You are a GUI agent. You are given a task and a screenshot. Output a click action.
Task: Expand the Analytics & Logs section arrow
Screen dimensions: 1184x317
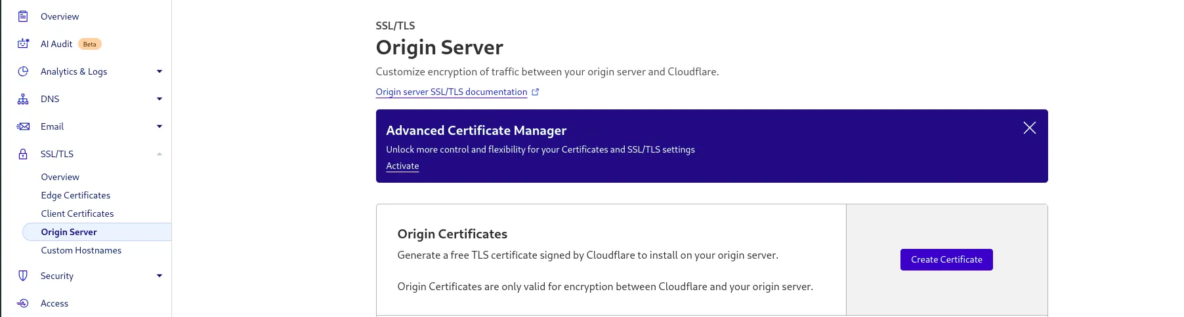pyautogui.click(x=159, y=71)
